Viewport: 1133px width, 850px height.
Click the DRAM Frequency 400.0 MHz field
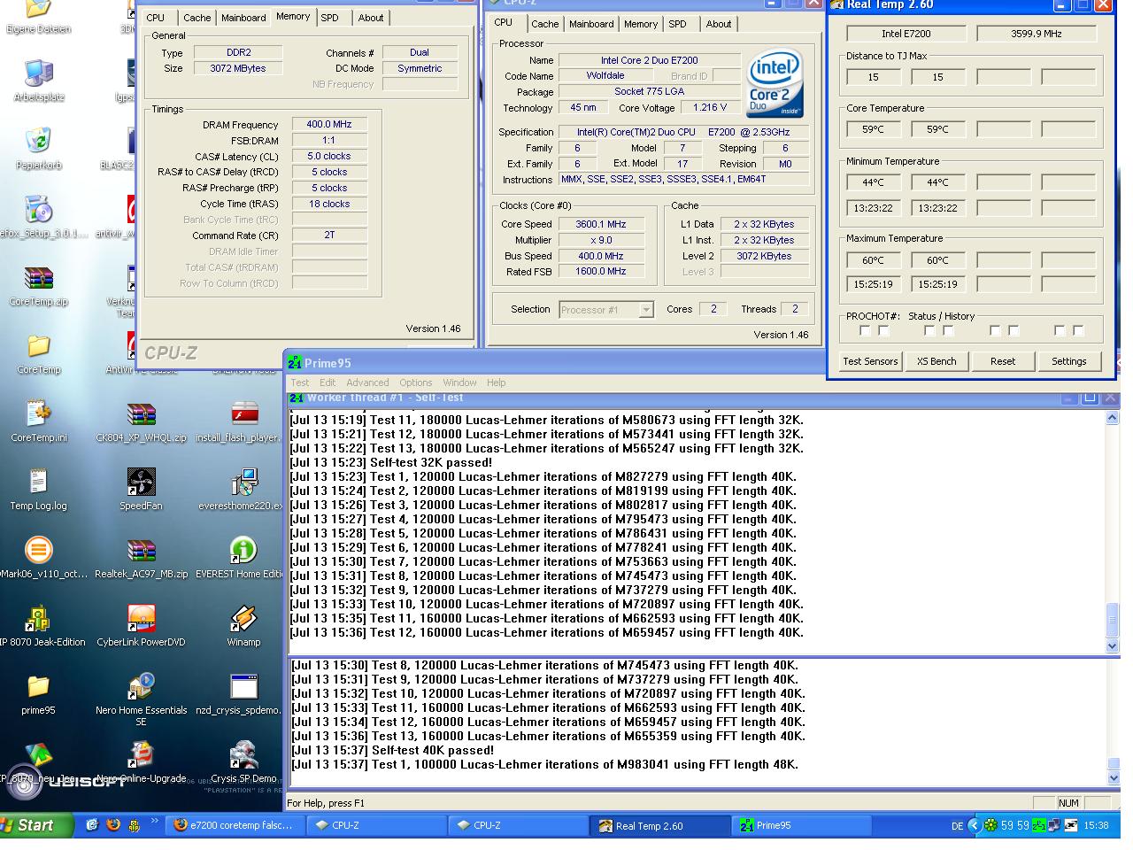[x=329, y=125]
